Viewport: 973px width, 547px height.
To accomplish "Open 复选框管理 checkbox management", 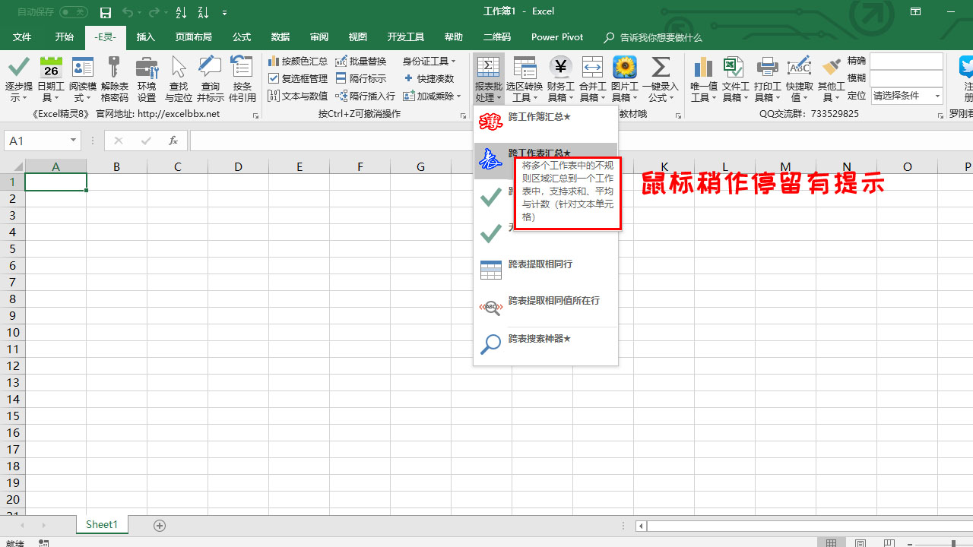I will point(297,77).
